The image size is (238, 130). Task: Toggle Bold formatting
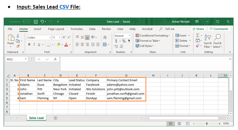pyautogui.click(x=29, y=44)
